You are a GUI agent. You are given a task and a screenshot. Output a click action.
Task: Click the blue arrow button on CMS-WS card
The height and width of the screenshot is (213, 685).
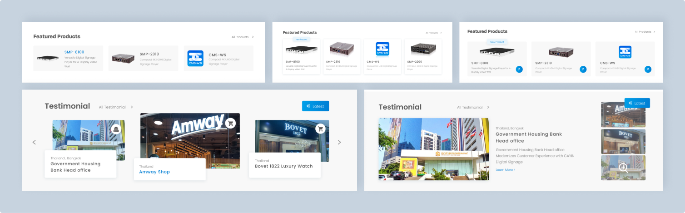click(x=648, y=69)
